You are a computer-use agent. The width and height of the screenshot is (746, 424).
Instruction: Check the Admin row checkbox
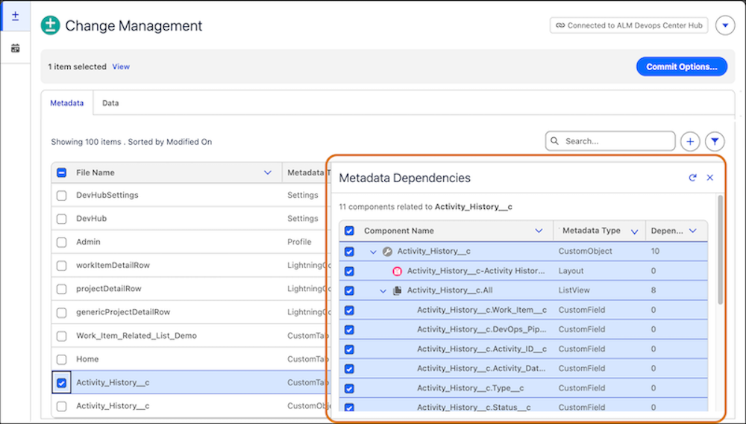click(x=61, y=242)
